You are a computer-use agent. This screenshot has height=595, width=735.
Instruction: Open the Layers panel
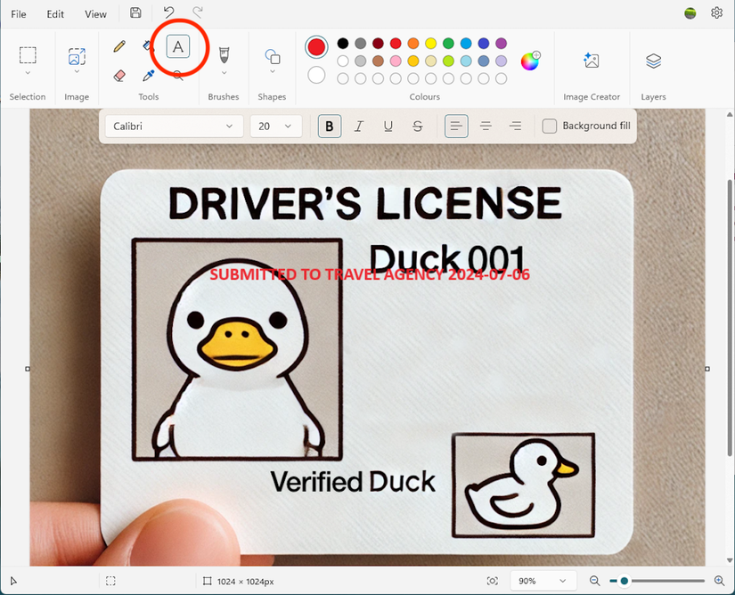653,61
